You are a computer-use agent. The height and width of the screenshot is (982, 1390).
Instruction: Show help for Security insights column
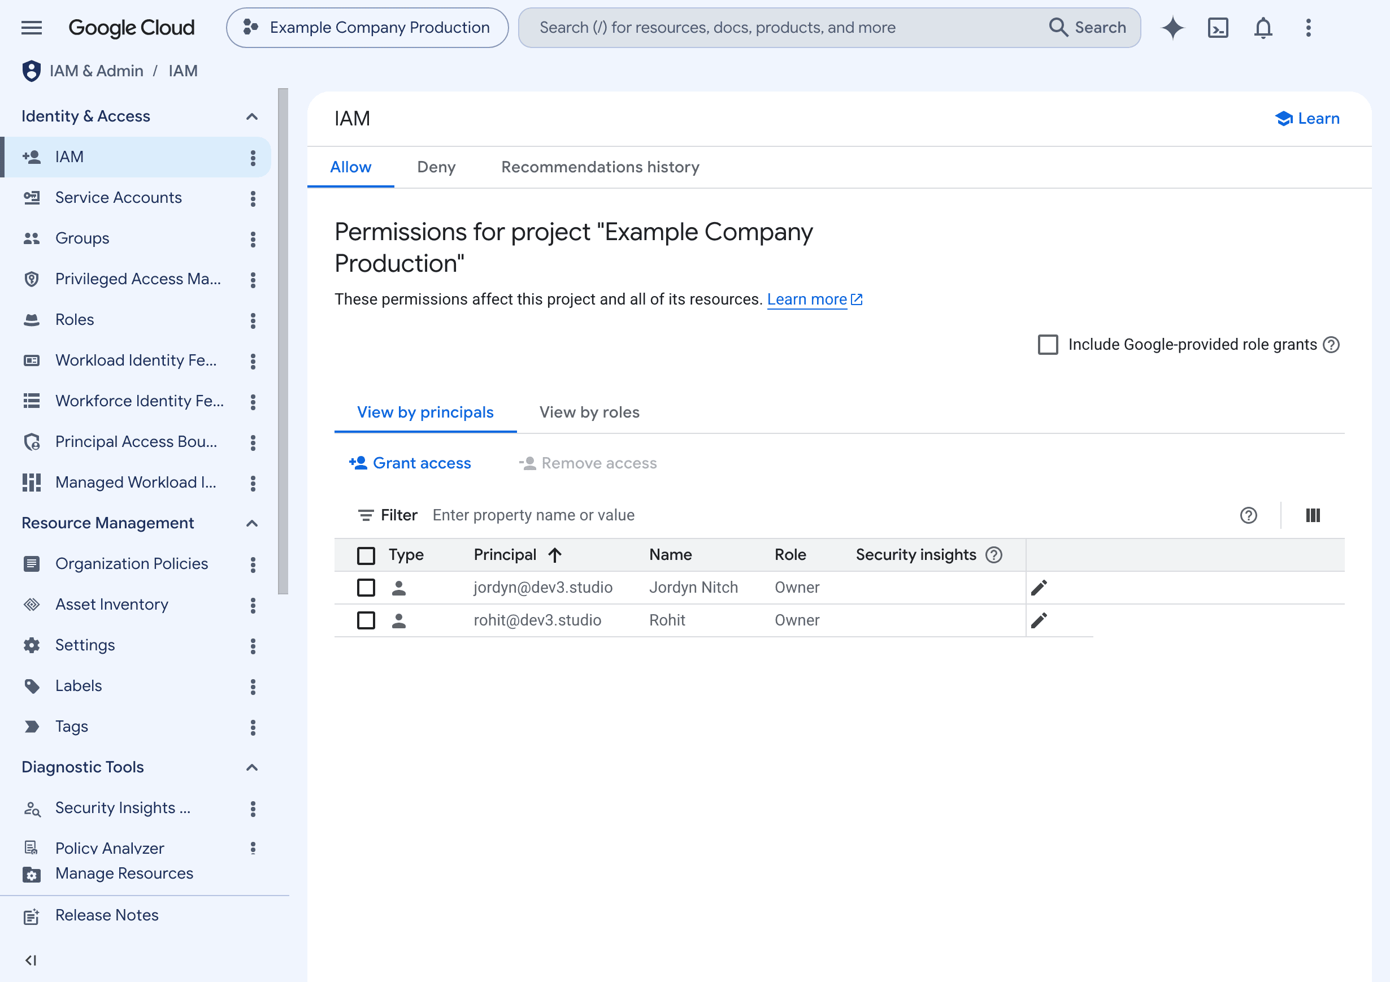(993, 555)
